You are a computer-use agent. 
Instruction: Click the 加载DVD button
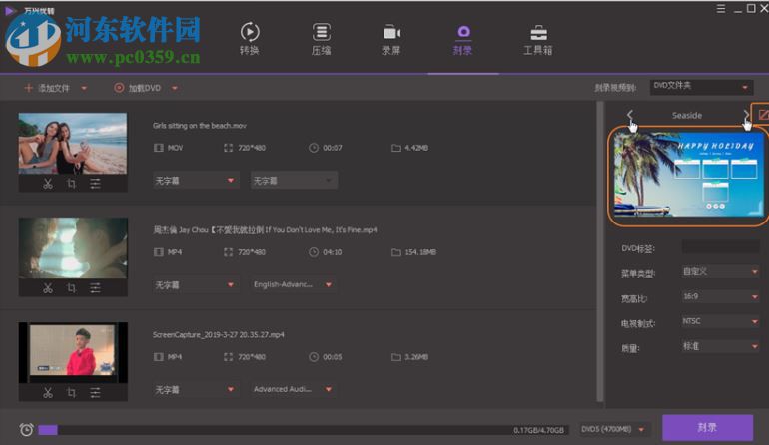click(138, 88)
